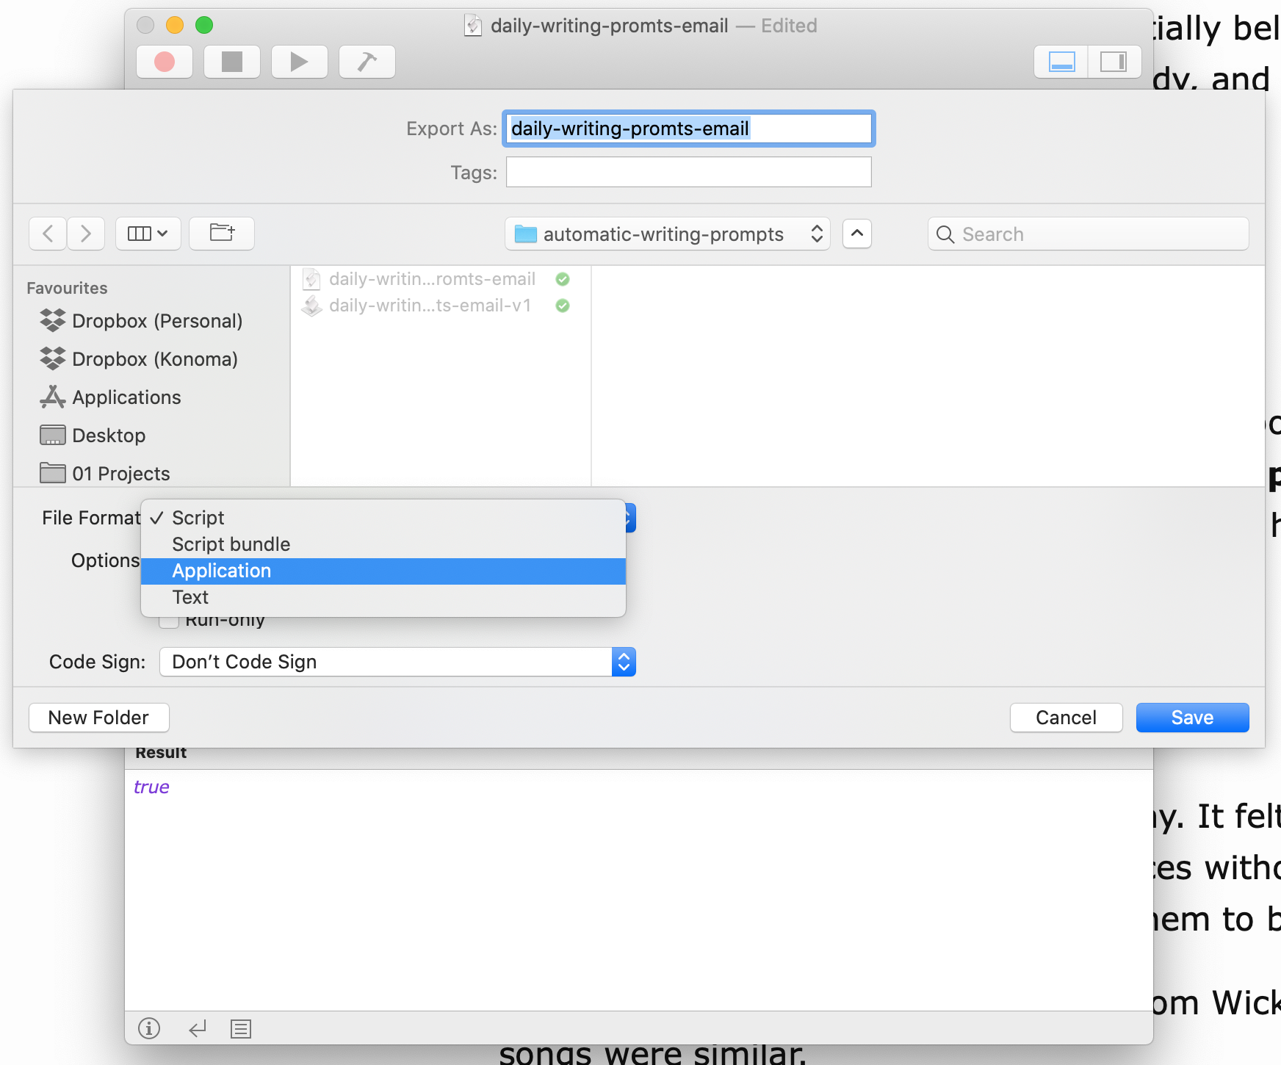
Task: Click the Result pane heading
Action: tap(161, 753)
